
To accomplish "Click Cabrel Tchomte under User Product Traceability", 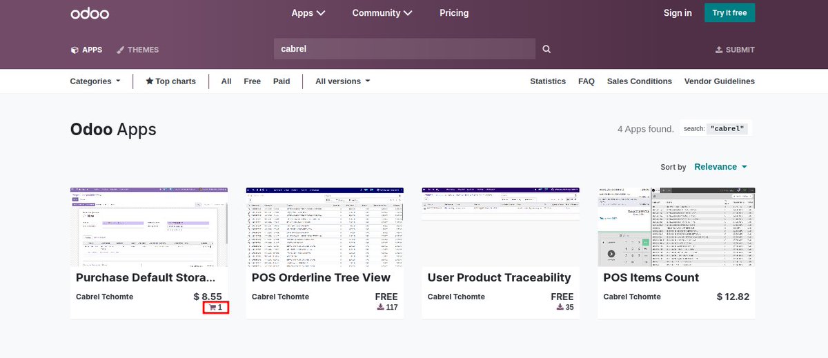I will pos(456,297).
